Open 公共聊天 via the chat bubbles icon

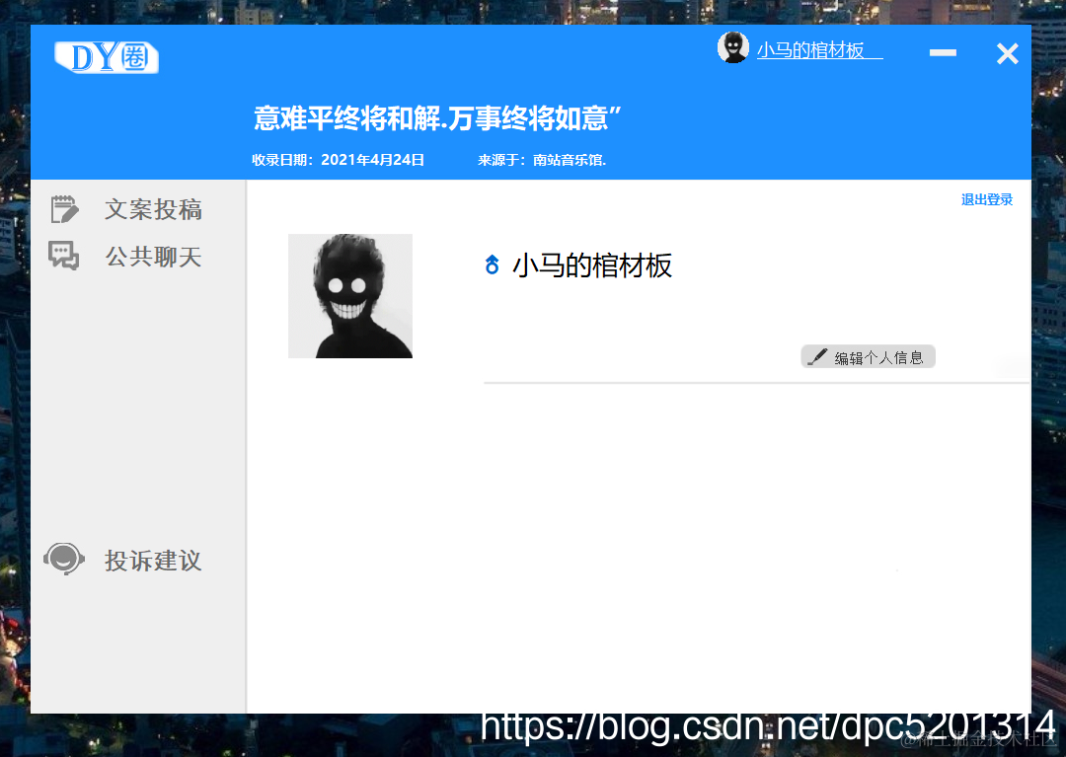(x=63, y=256)
